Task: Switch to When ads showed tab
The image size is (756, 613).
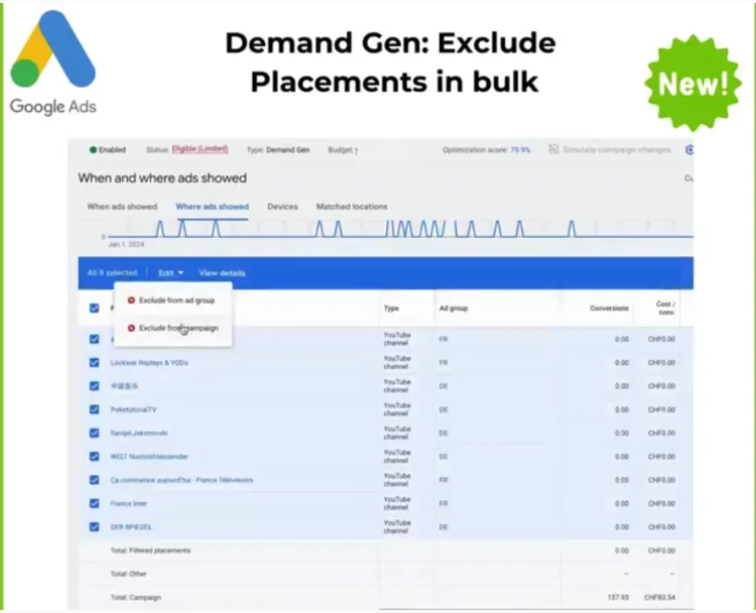Action: (122, 206)
